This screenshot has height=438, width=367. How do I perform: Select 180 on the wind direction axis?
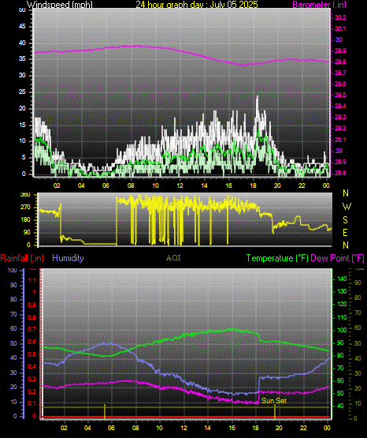[25, 220]
